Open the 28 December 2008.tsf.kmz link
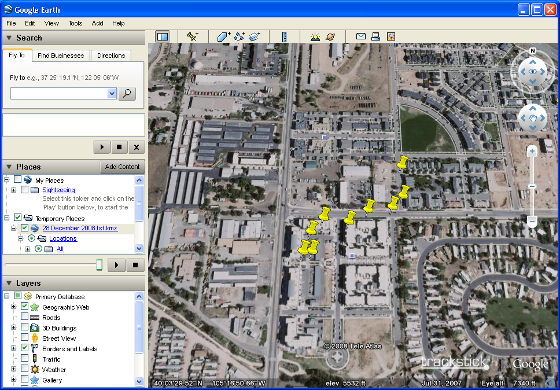Screen dimensions: 560x390 pos(80,228)
